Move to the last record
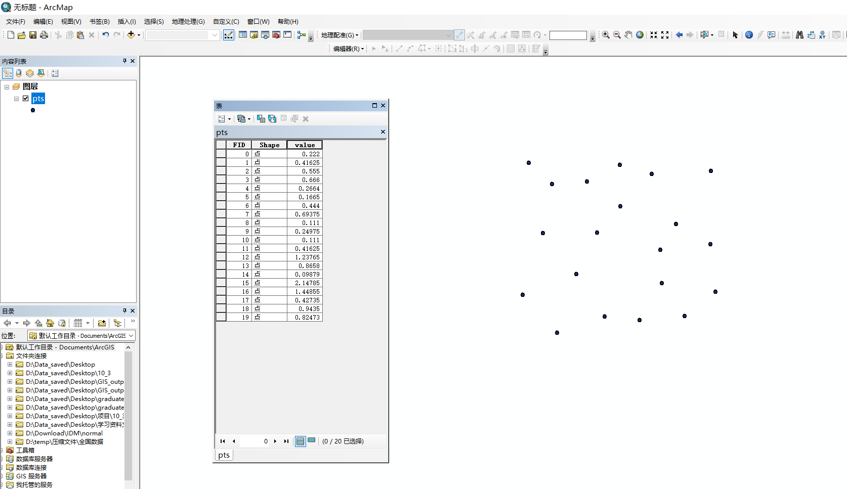 click(286, 441)
